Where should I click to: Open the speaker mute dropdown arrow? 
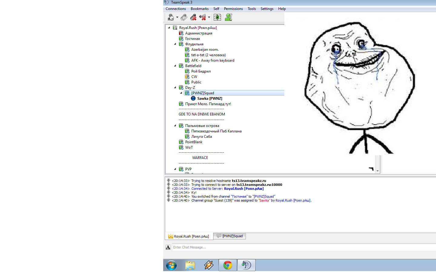(x=209, y=17)
